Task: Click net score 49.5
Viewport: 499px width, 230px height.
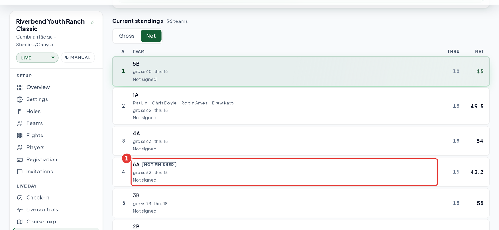Action: (477, 106)
